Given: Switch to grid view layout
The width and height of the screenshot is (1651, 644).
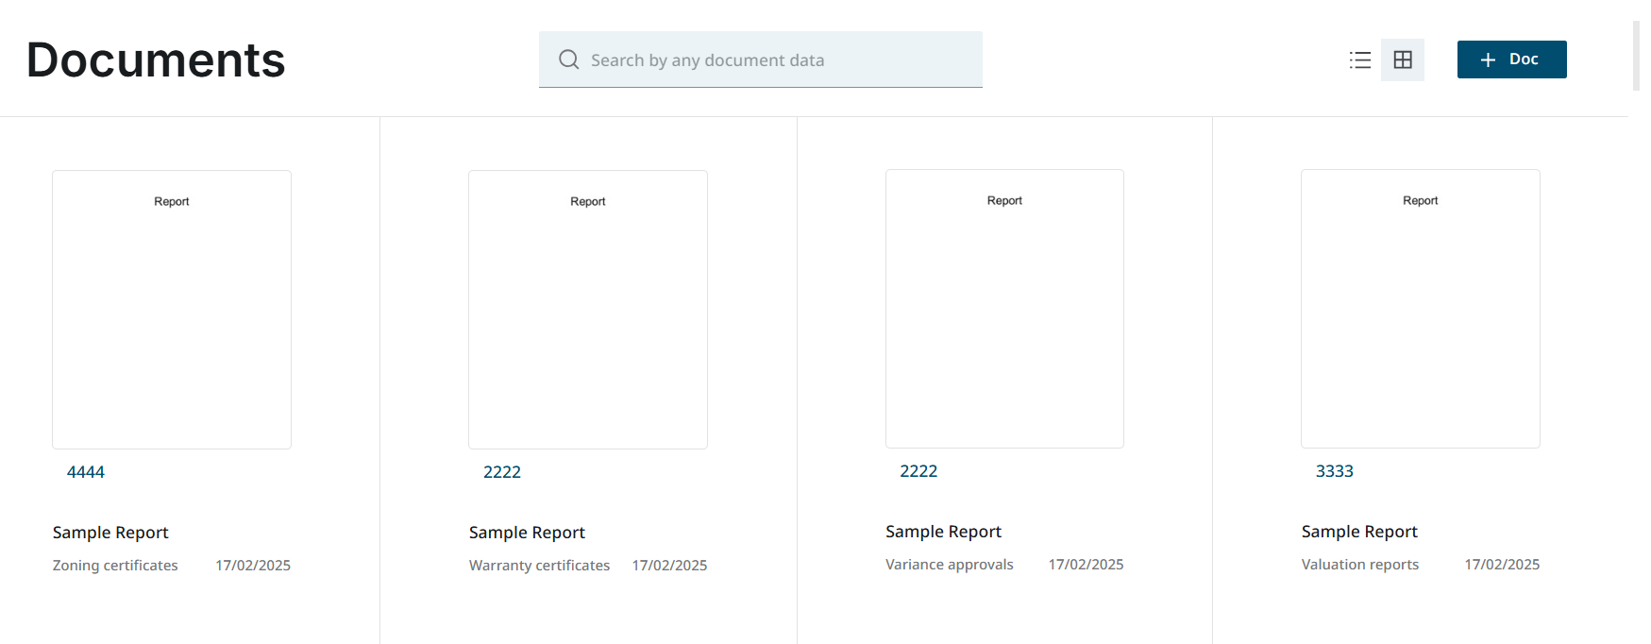Looking at the screenshot, I should (1403, 60).
